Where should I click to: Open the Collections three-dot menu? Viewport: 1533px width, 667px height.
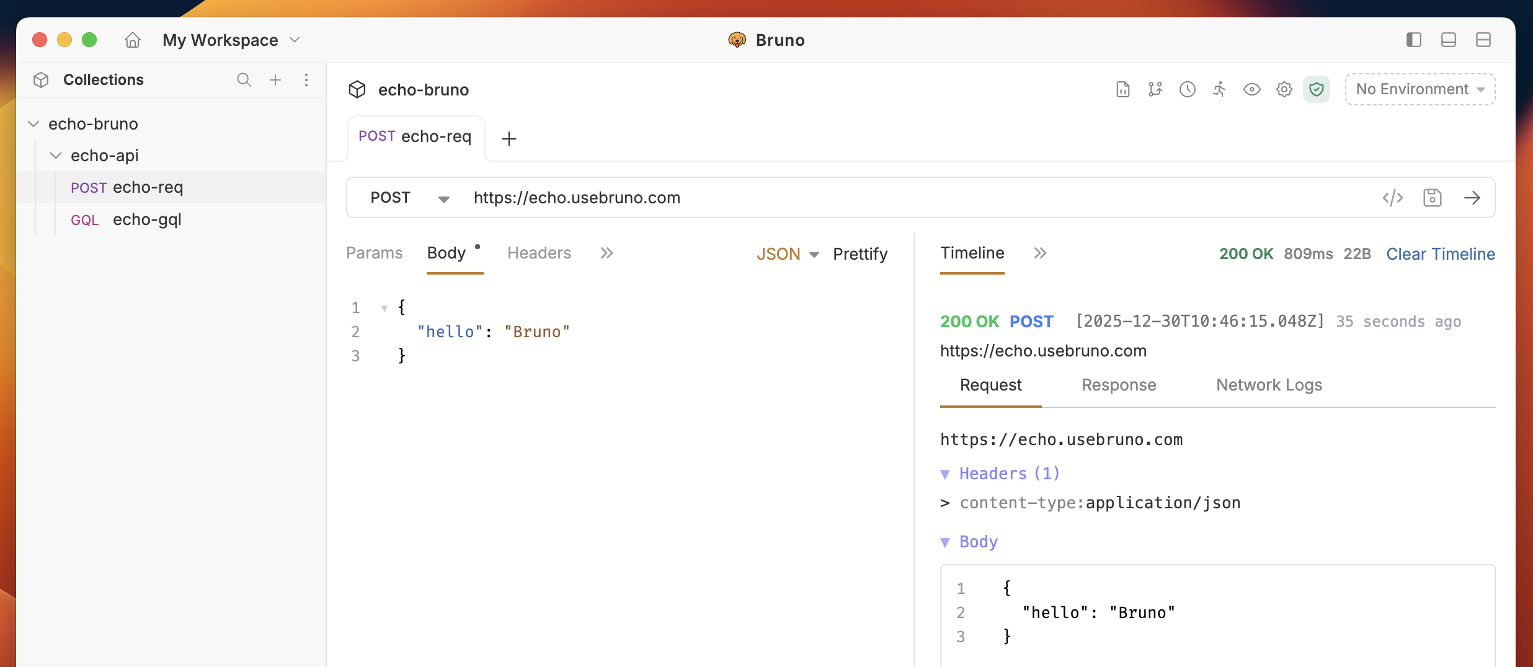click(x=306, y=80)
